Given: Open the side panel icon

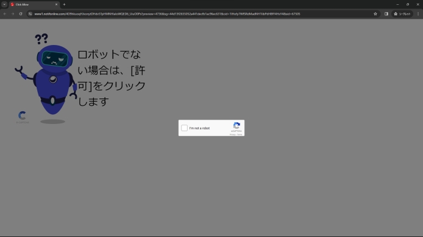Looking at the screenshot, I should click(386, 14).
